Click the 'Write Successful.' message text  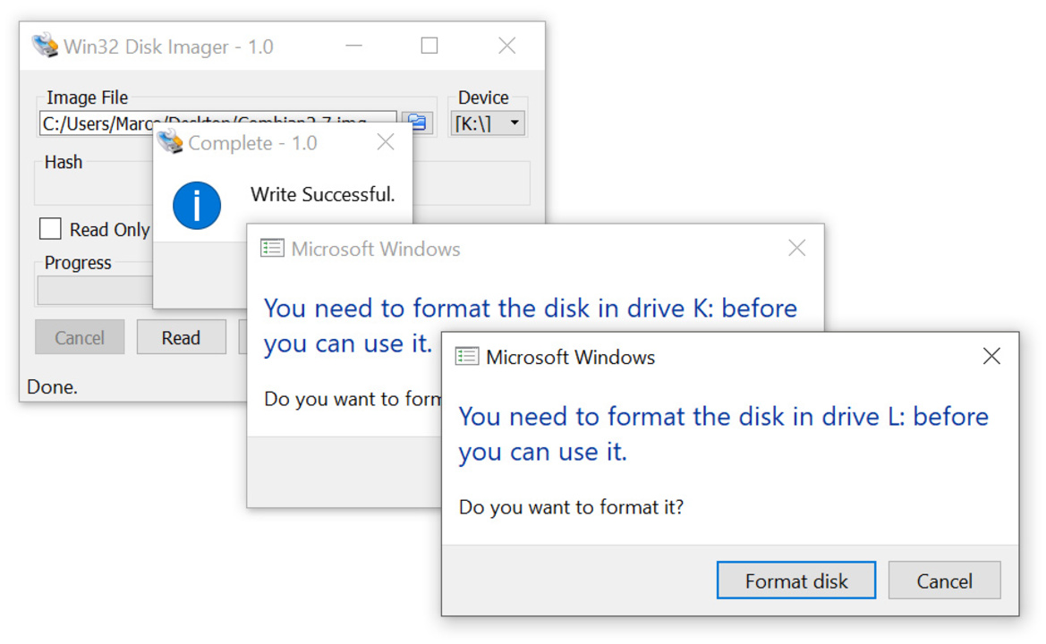point(323,194)
